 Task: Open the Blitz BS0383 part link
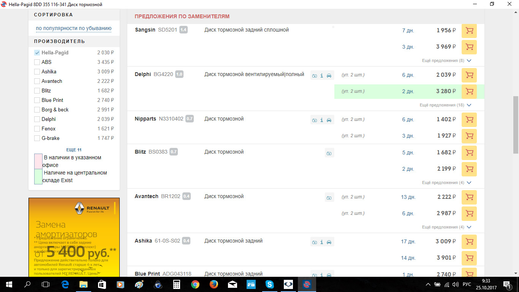pyautogui.click(x=151, y=152)
